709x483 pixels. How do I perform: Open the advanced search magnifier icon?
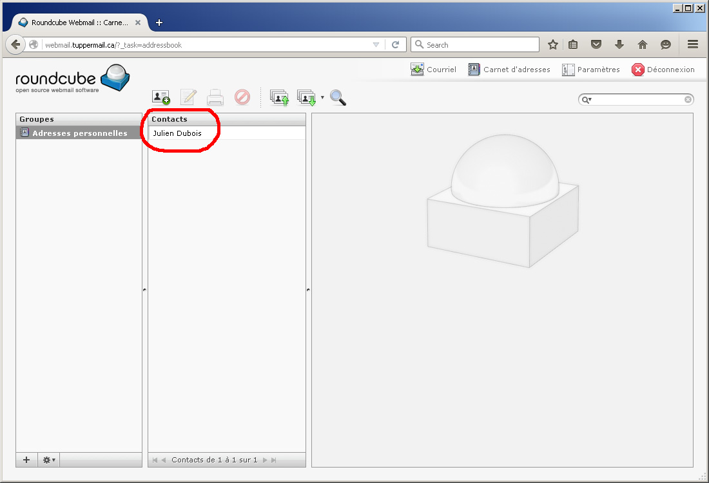(x=338, y=97)
